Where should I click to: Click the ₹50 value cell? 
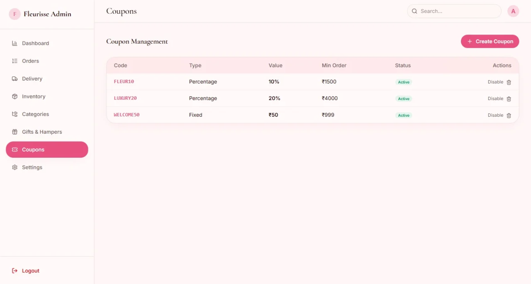(273, 115)
